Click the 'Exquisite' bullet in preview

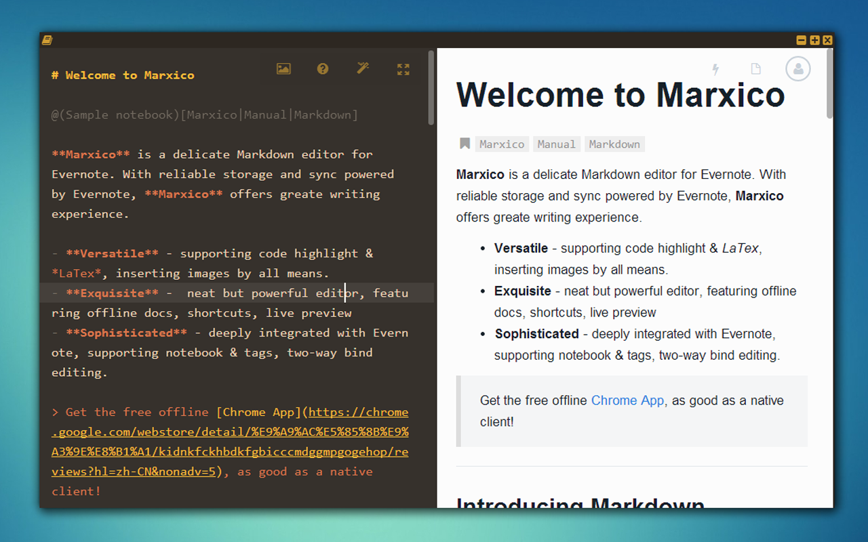523,291
